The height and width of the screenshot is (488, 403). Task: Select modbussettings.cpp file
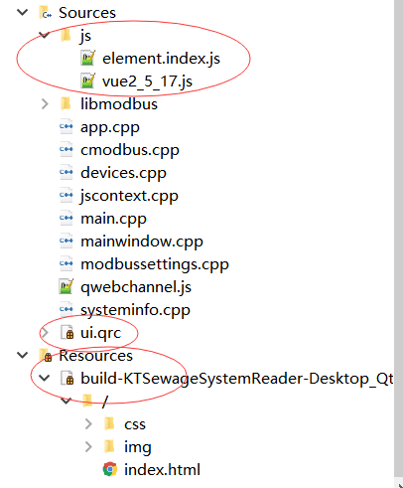pos(155,264)
